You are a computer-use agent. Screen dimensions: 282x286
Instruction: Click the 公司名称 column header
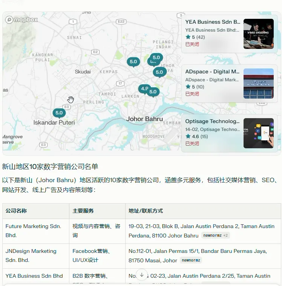[x=36, y=211]
